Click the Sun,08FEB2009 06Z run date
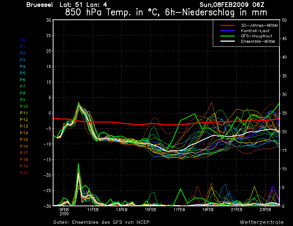 (232, 5)
